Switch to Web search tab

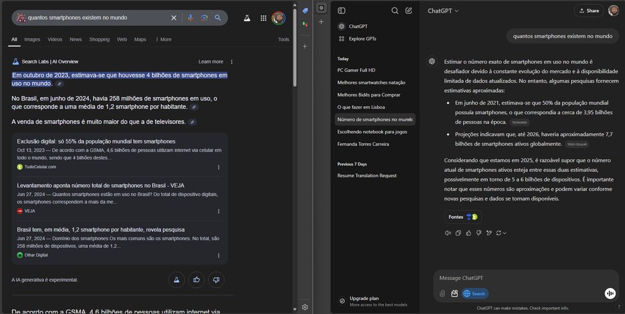click(x=122, y=39)
